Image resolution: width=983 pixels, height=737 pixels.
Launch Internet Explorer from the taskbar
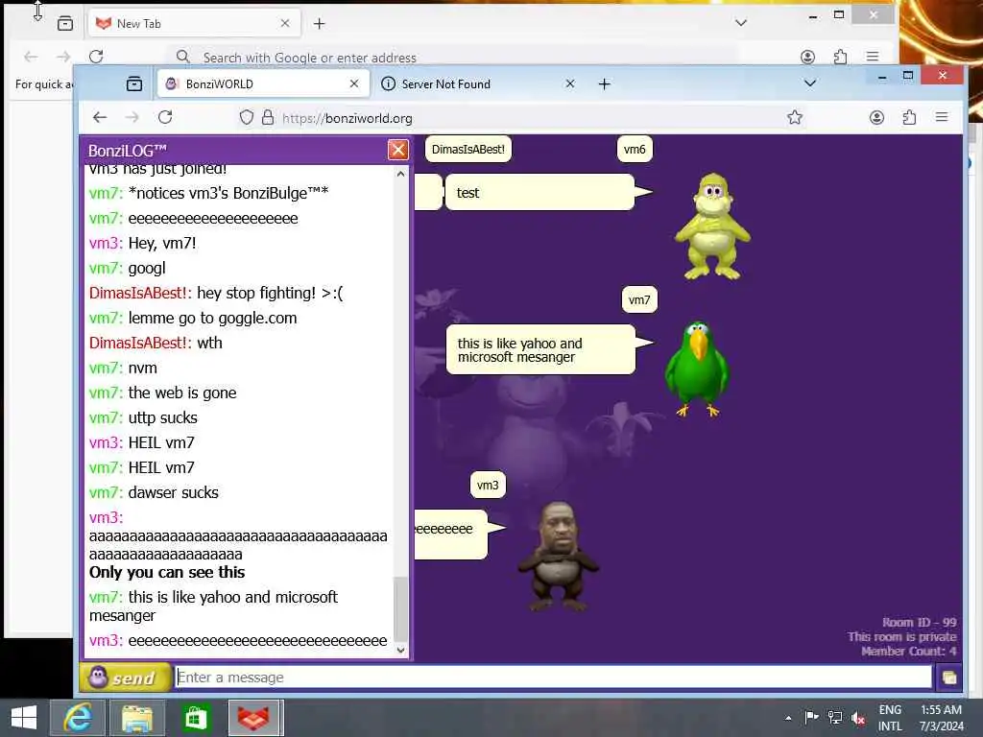point(79,718)
